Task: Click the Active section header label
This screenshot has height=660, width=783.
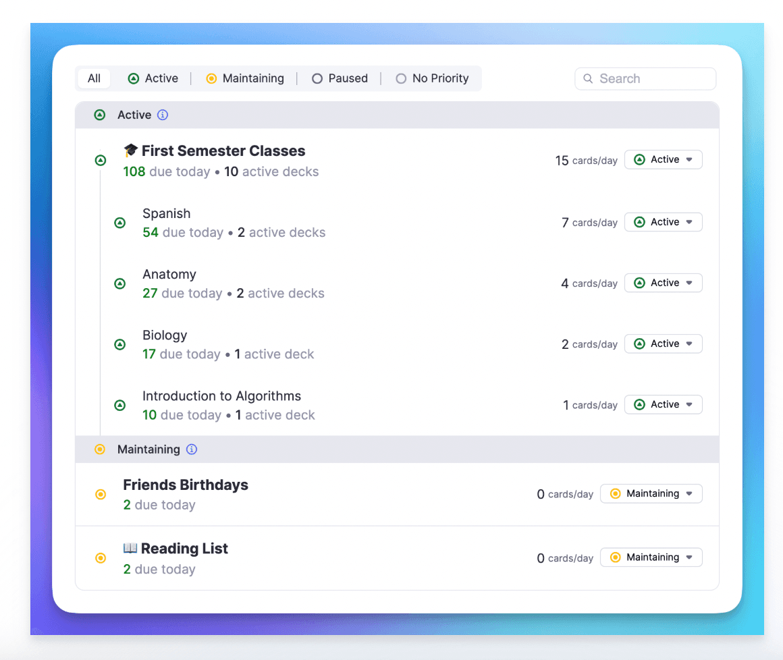Action: (134, 115)
